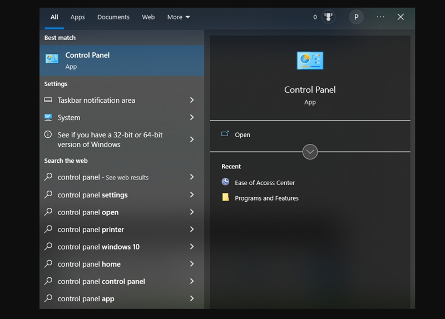
Task: Click the Ease of Access Center icon
Action: [225, 182]
